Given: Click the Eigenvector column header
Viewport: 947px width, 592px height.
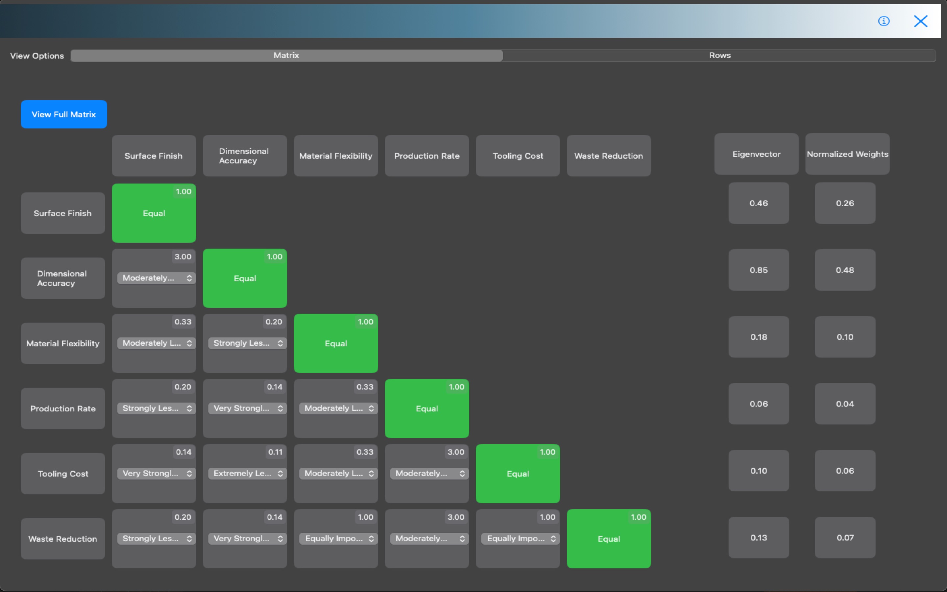Looking at the screenshot, I should 756,154.
